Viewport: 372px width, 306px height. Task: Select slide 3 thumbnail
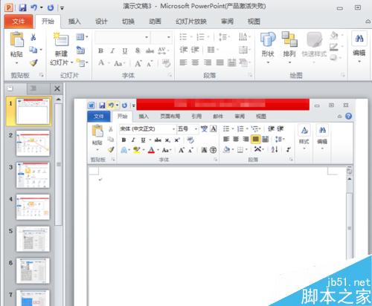pyautogui.click(x=33, y=175)
